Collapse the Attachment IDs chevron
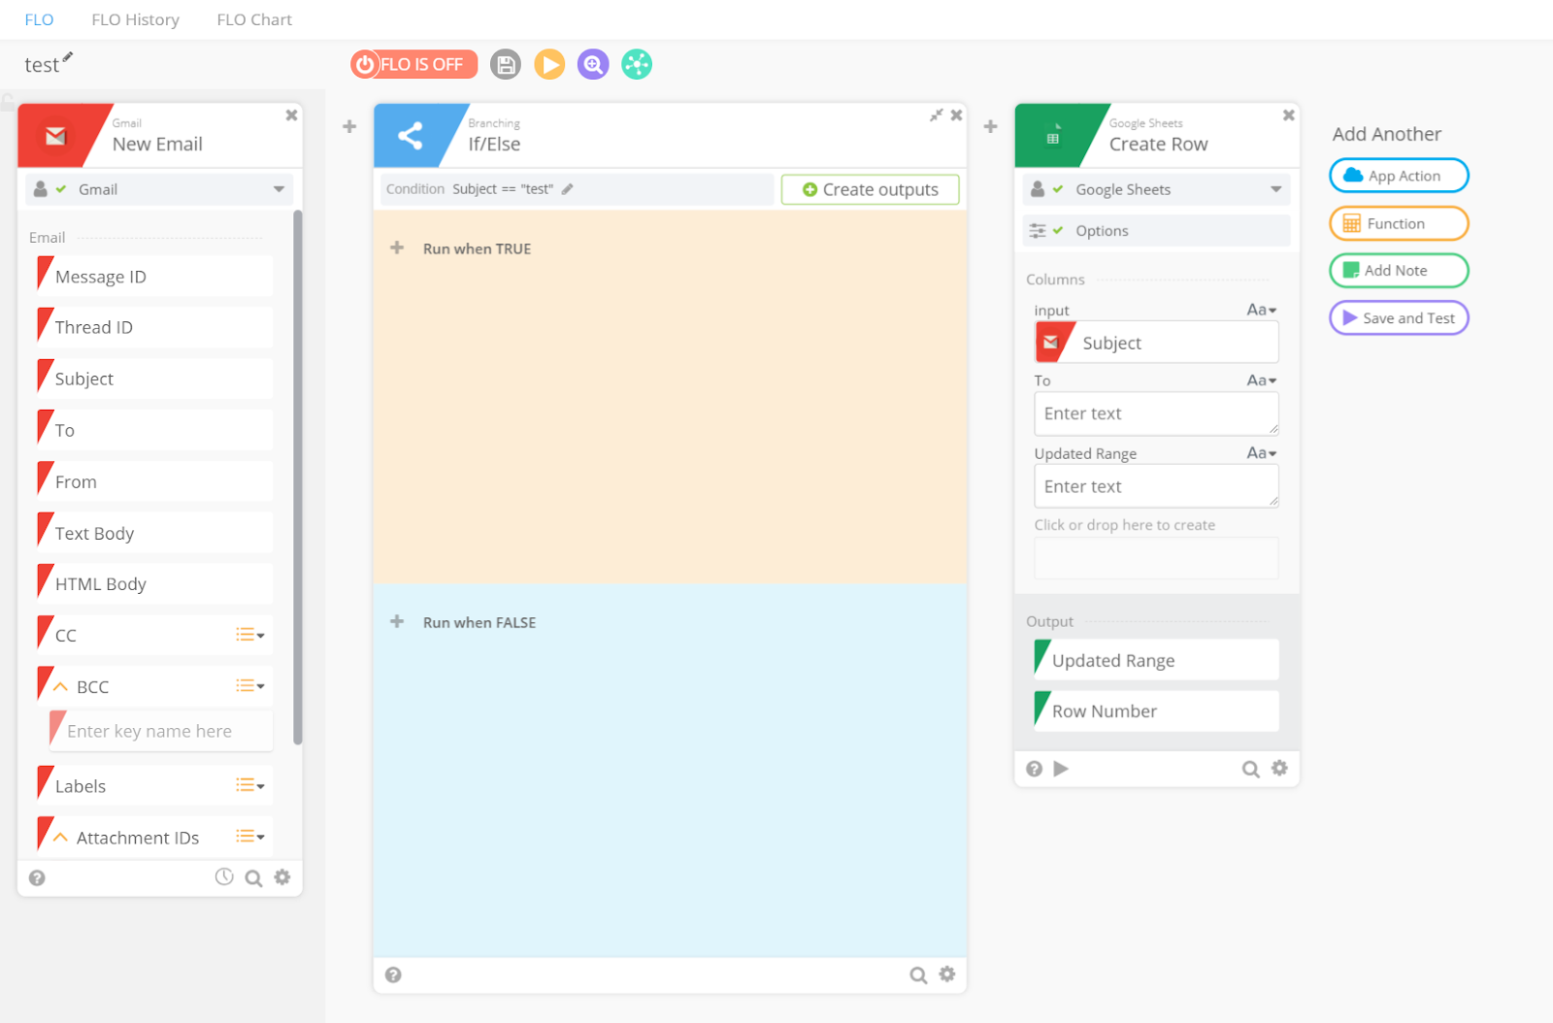The height and width of the screenshot is (1023, 1553). click(x=61, y=838)
